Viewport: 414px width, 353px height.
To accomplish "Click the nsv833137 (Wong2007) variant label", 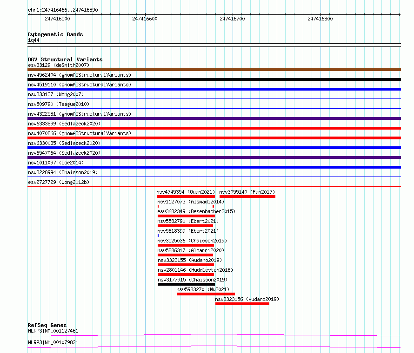I will (56, 94).
